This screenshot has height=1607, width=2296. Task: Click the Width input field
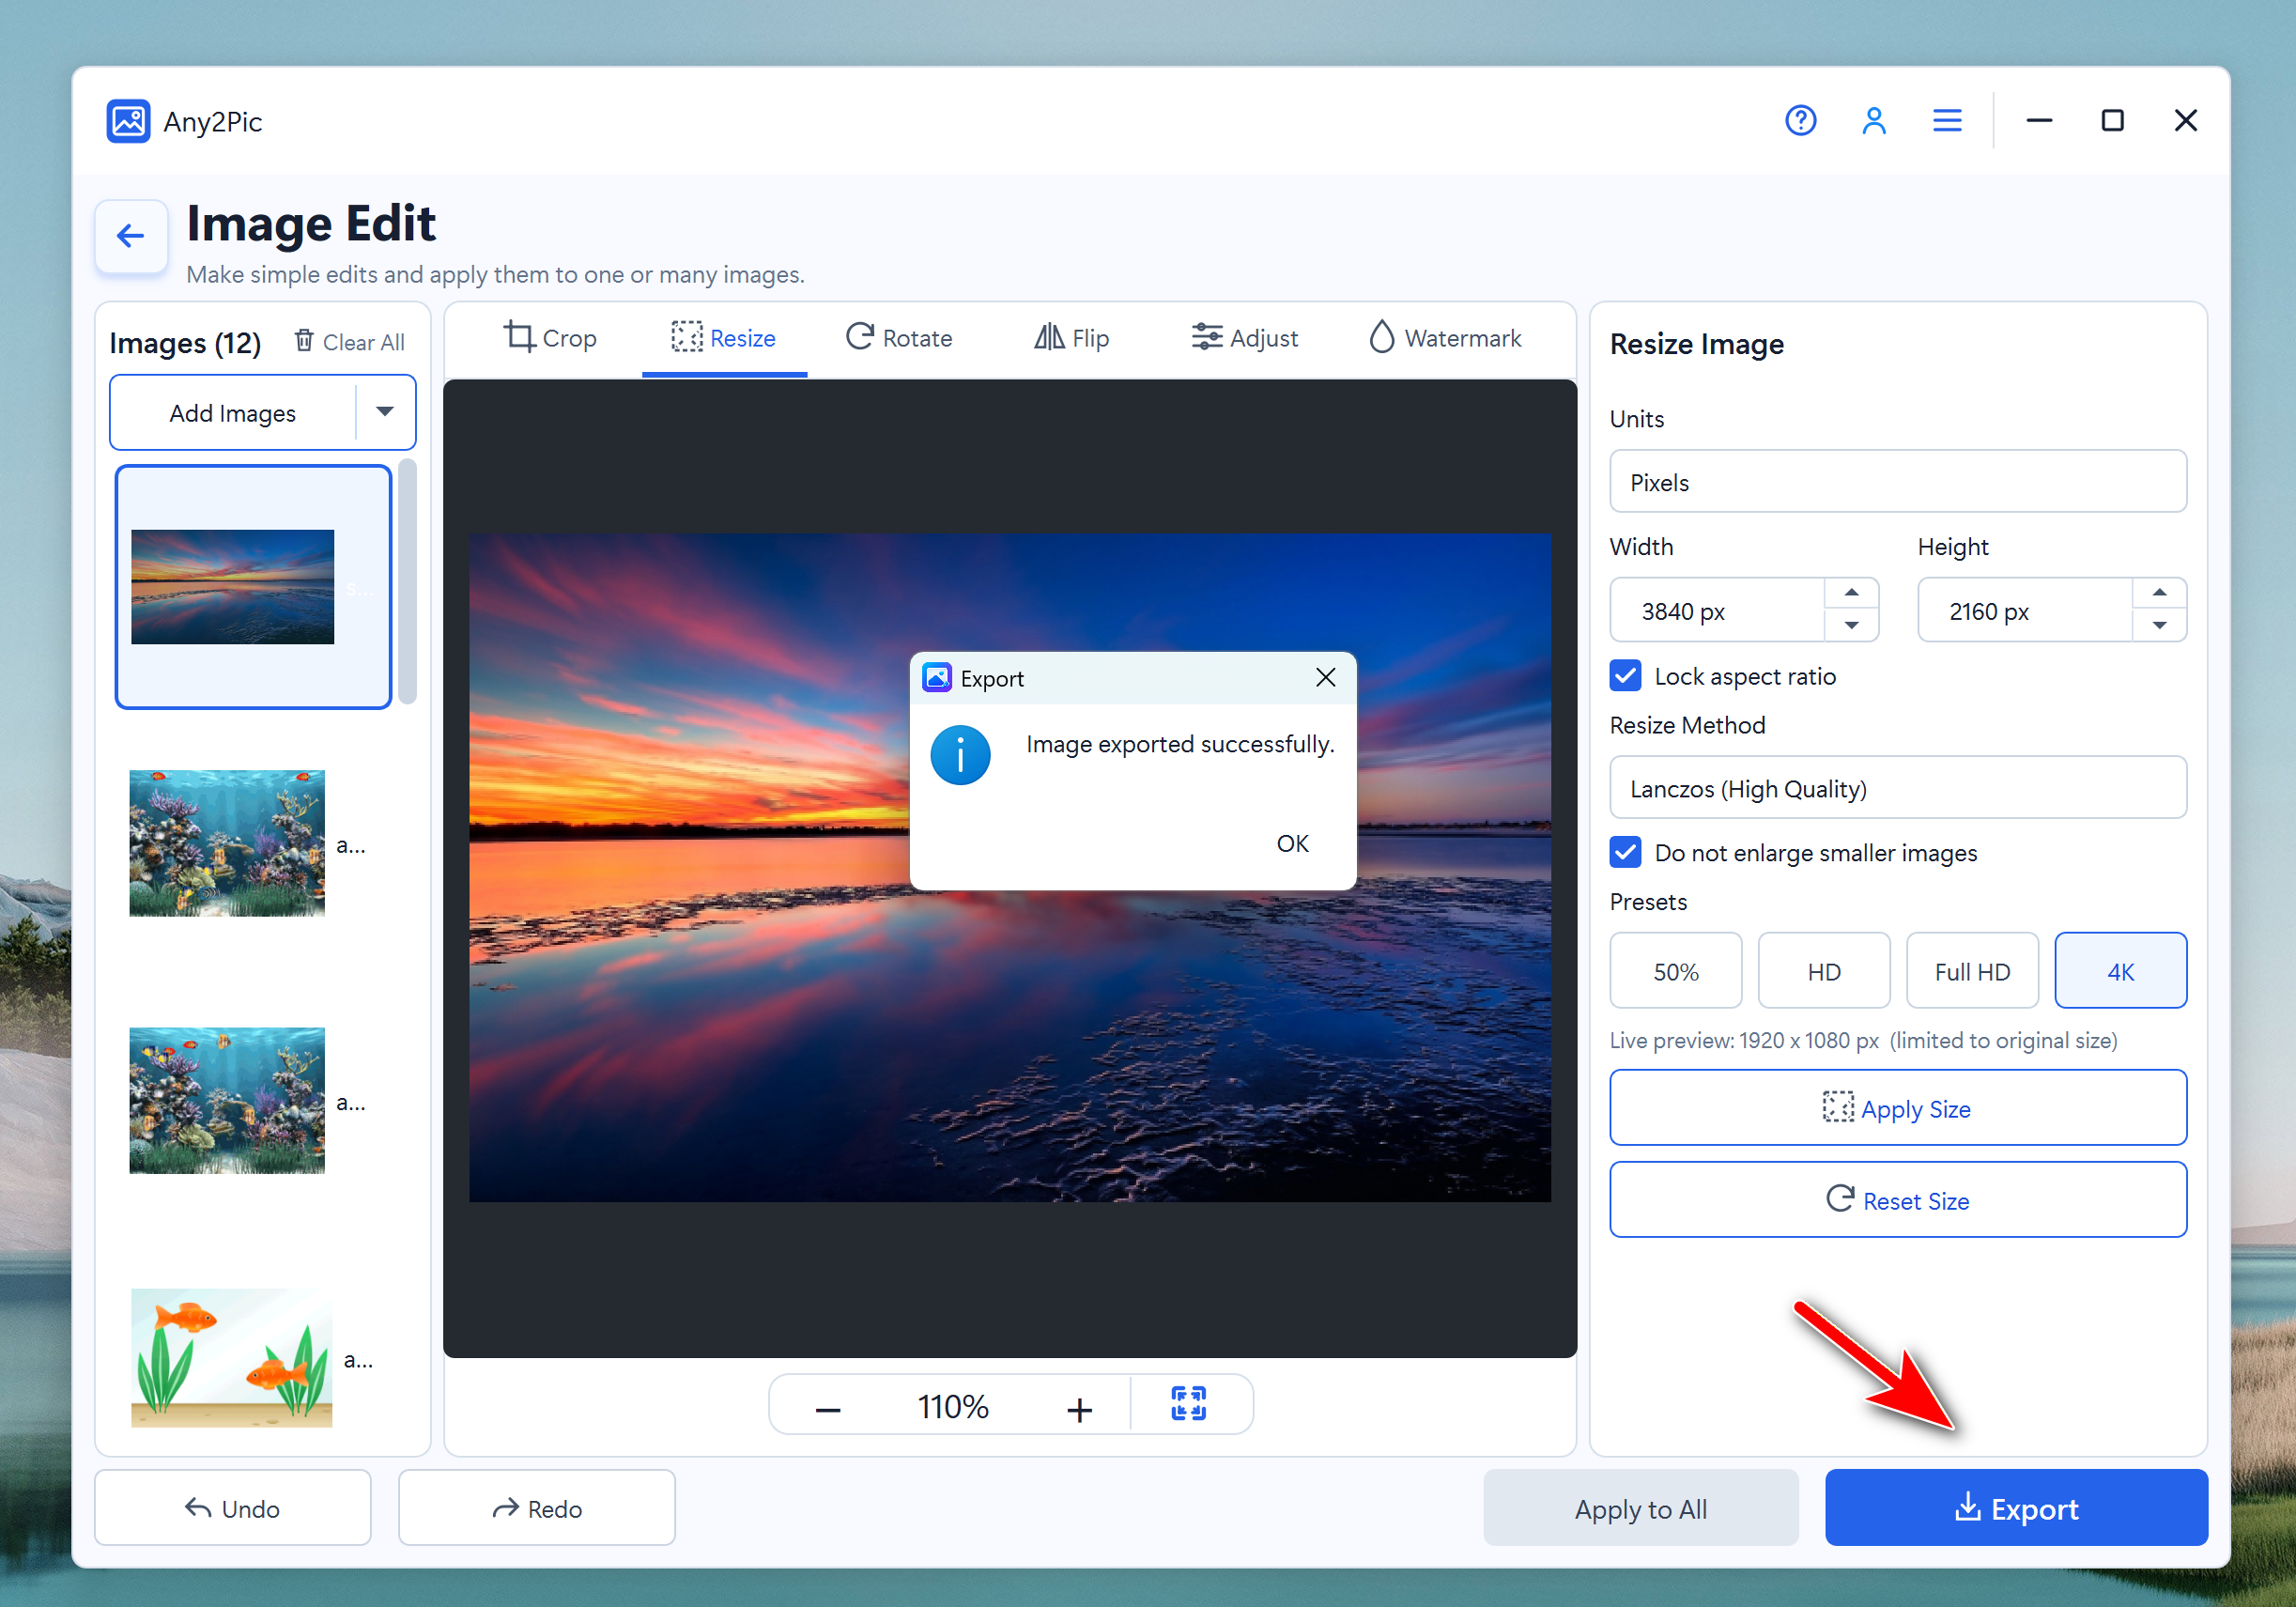click(1717, 610)
